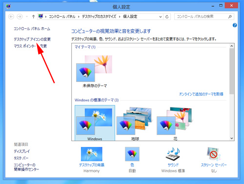
Task: Open the スクリーン セーバー icon
Action: click(x=214, y=154)
